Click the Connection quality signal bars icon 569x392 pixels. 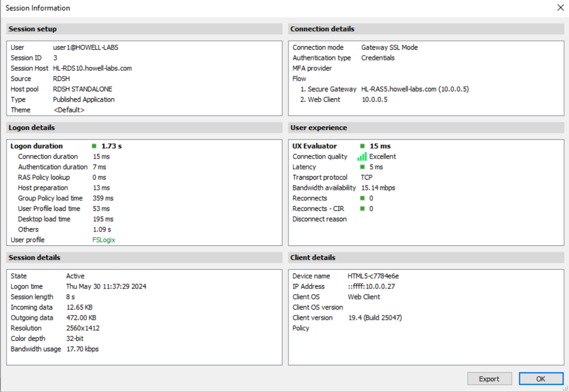[362, 157]
